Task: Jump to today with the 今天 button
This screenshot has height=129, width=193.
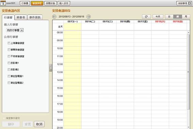Action: click(x=158, y=17)
